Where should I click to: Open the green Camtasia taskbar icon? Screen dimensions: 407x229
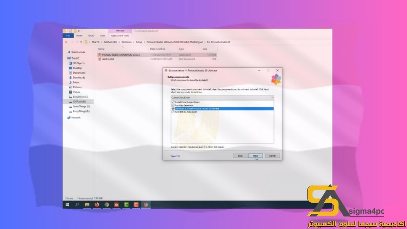(x=126, y=205)
